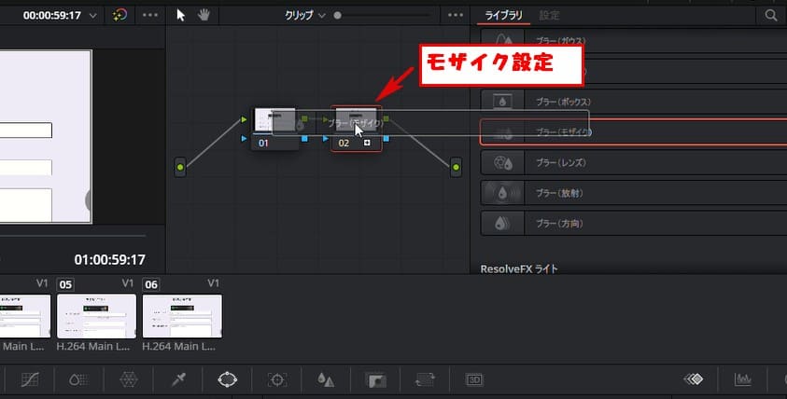Select the arrow pointer tool
Screen dimensions: 787x399
click(181, 16)
